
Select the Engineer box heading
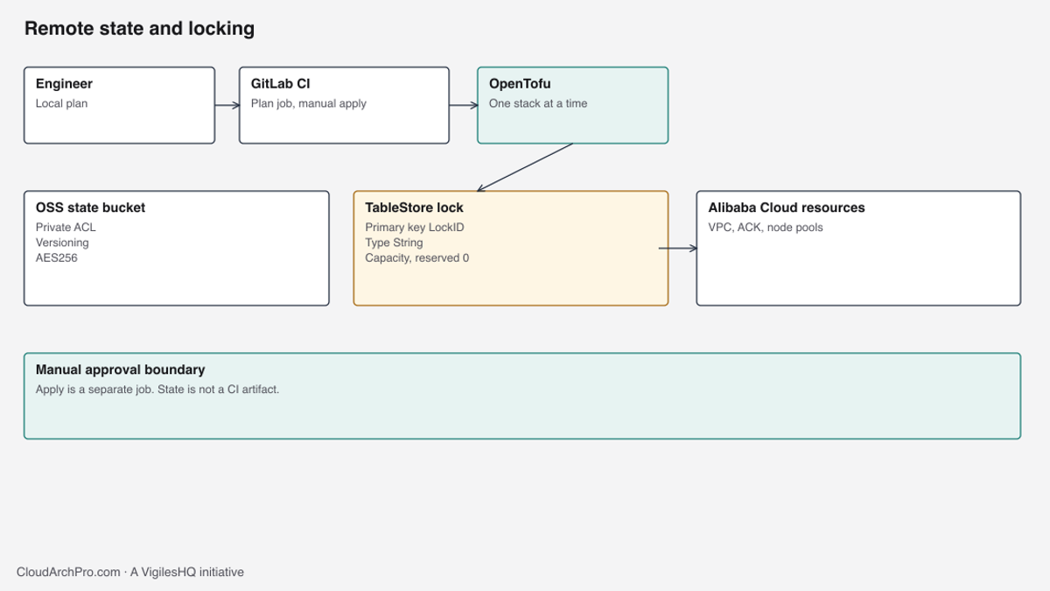[64, 84]
